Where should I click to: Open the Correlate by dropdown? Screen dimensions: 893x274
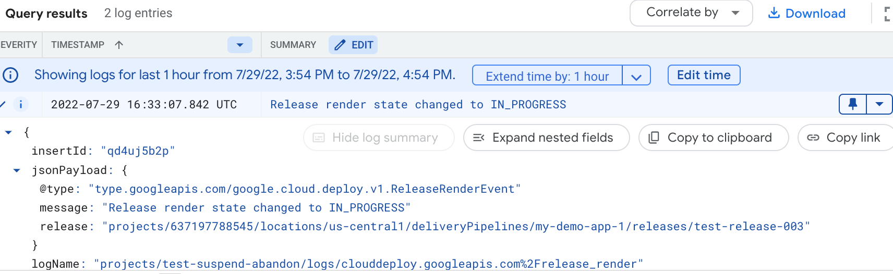691,13
